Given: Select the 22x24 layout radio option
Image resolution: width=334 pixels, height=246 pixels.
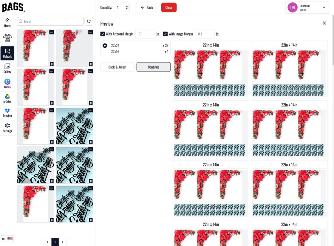Looking at the screenshot, I should point(105,46).
